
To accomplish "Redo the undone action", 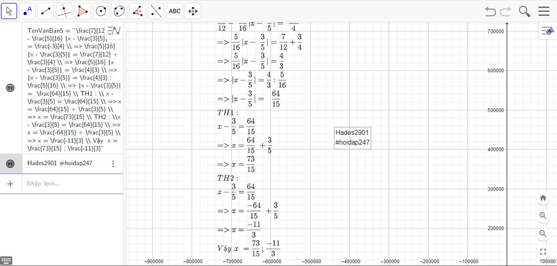I will [505, 11].
